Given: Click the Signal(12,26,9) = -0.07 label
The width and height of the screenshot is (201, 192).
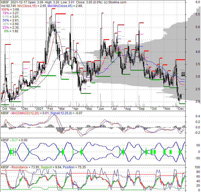Looking at the screenshot, I should tap(66, 113).
